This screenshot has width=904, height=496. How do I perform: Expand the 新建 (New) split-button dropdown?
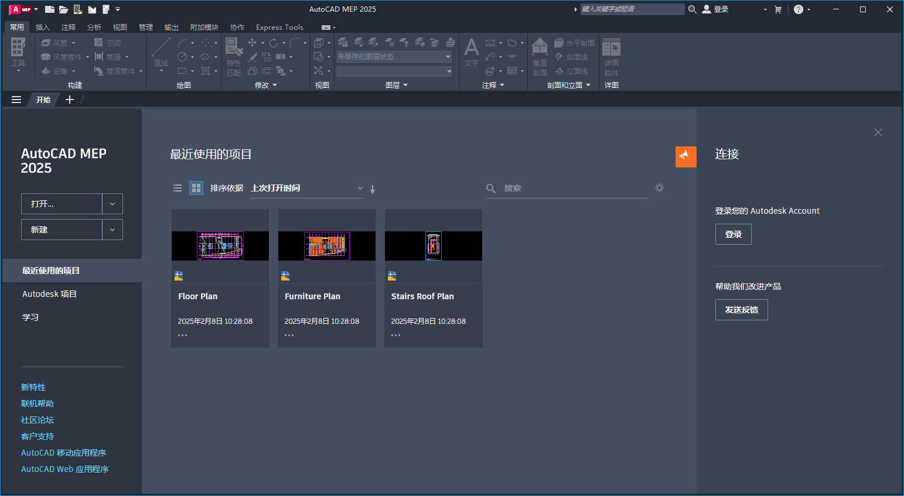pos(112,229)
